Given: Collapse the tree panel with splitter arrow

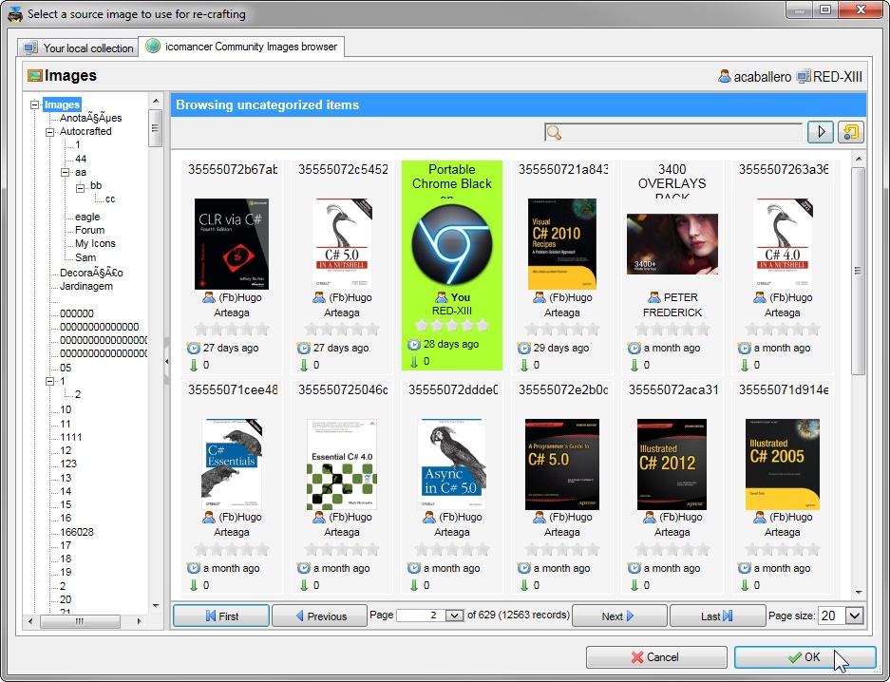Looking at the screenshot, I should tap(167, 362).
